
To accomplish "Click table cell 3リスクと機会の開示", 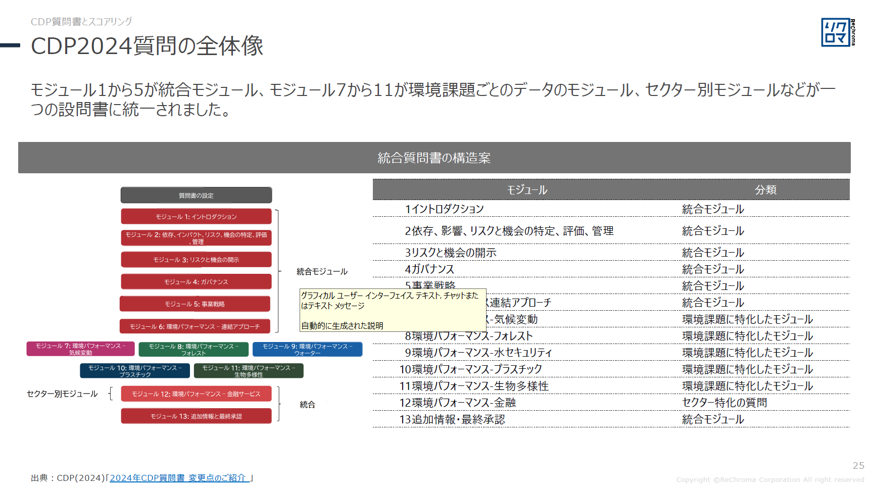I will click(x=451, y=253).
